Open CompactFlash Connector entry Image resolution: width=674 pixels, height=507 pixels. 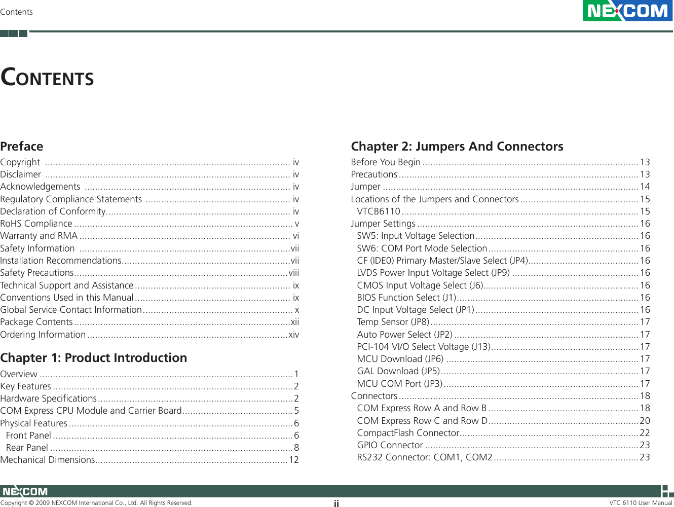504,433
